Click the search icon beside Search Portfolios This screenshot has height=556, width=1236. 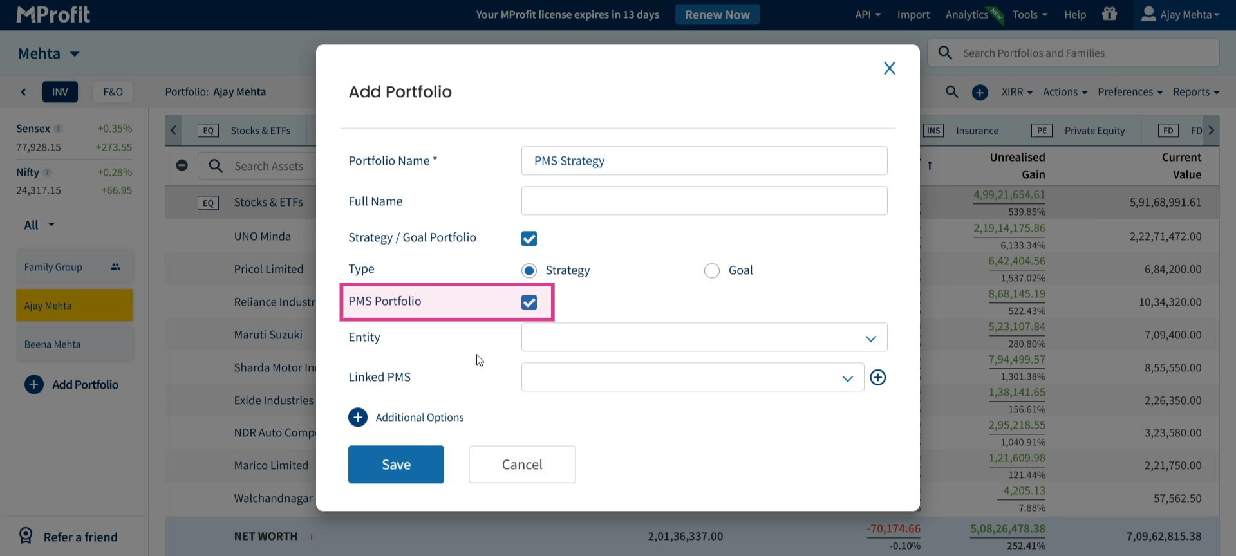(945, 53)
